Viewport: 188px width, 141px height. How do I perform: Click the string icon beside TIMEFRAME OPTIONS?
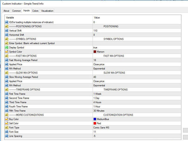6,90
